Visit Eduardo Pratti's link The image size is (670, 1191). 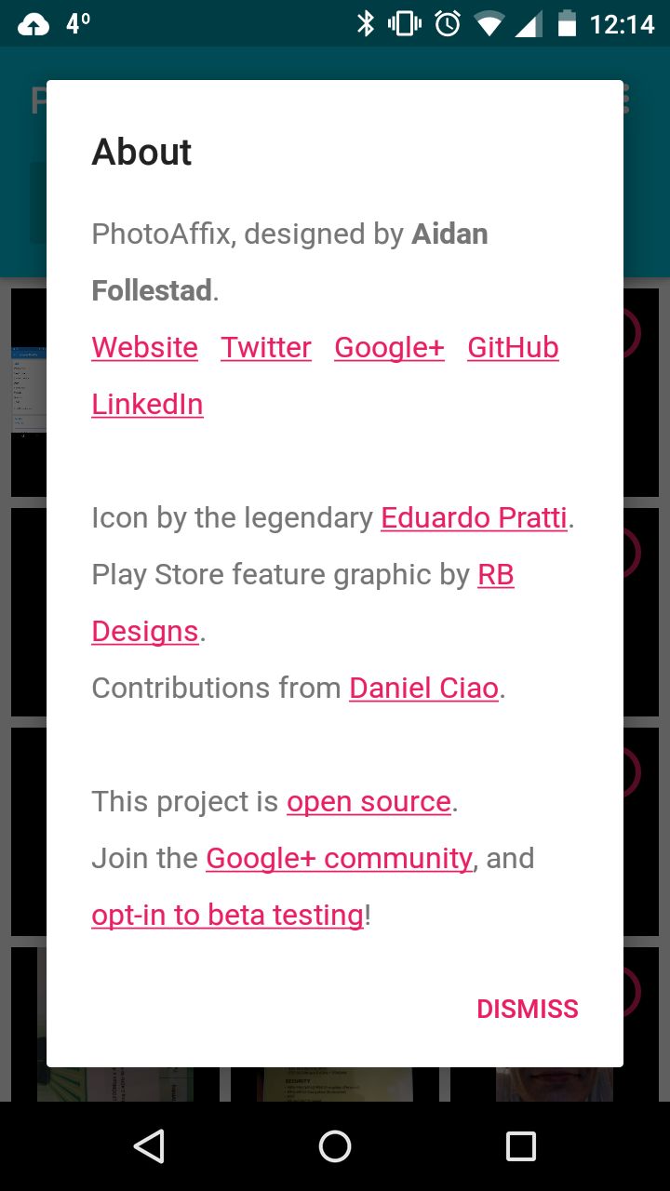coord(474,517)
